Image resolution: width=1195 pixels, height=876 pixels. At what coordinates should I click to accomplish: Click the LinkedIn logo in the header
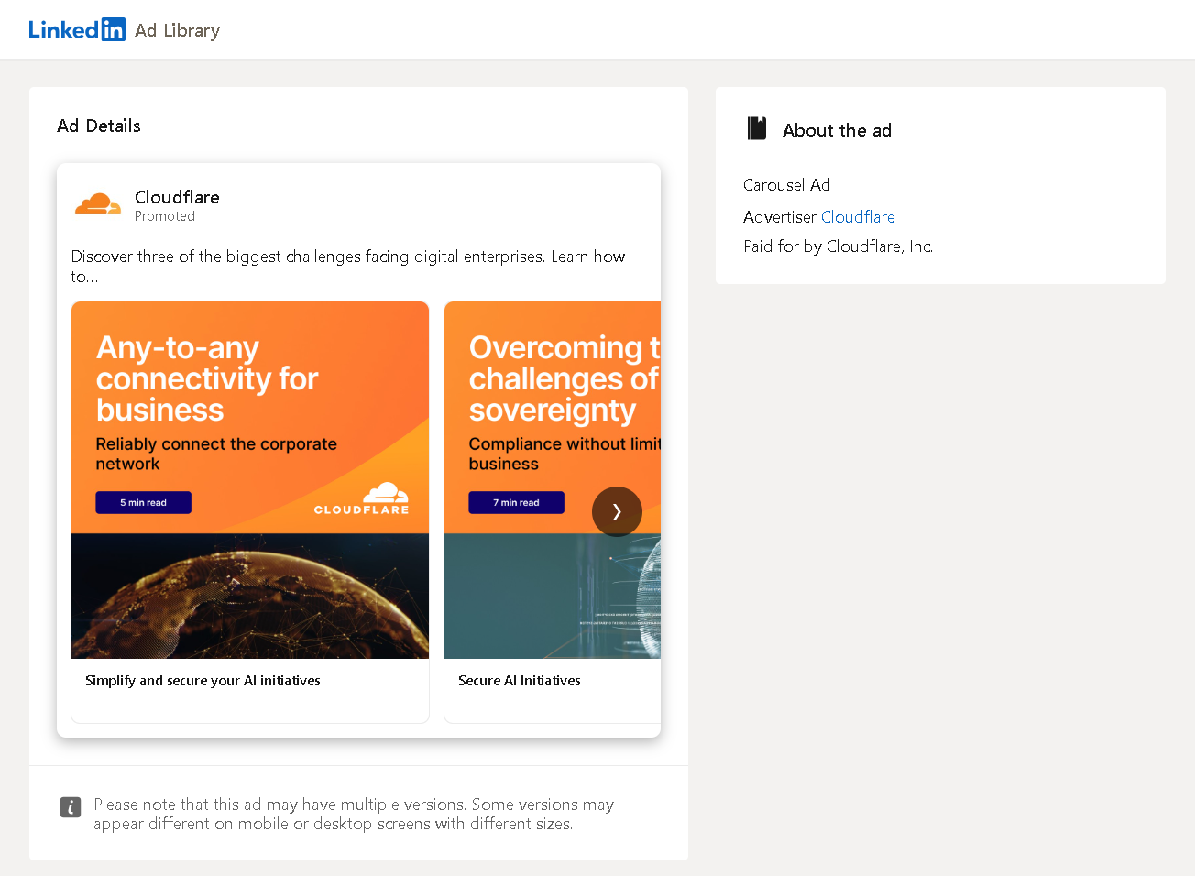pyautogui.click(x=77, y=29)
